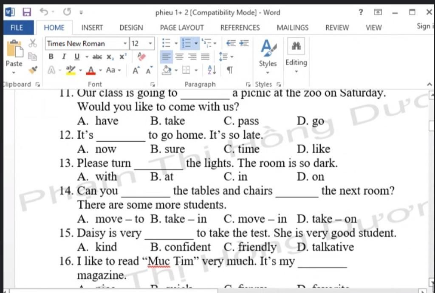Show or hide paragraph marks
The height and width of the screenshot is (293, 435).
pos(230,70)
